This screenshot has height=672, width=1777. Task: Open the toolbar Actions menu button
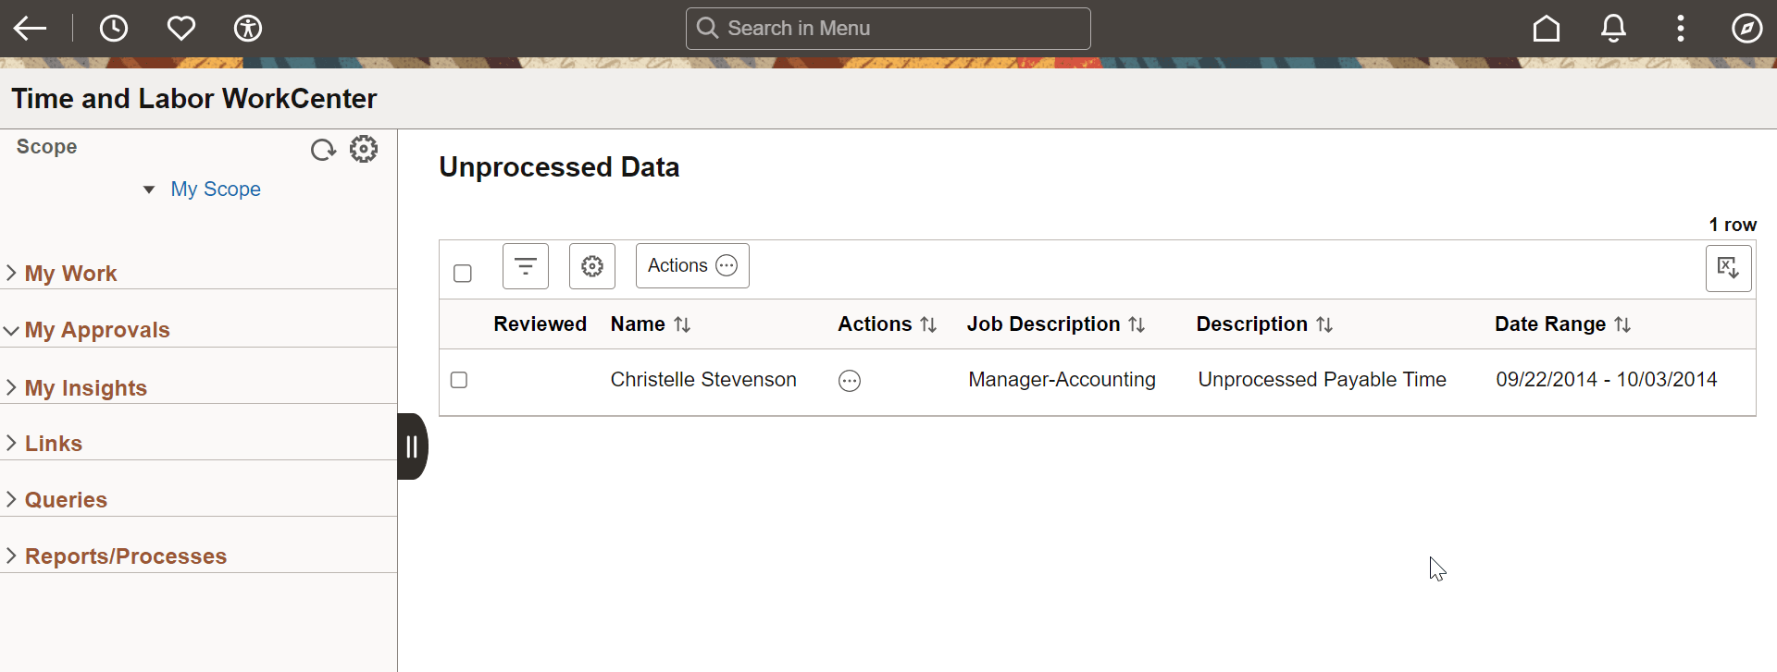692,266
